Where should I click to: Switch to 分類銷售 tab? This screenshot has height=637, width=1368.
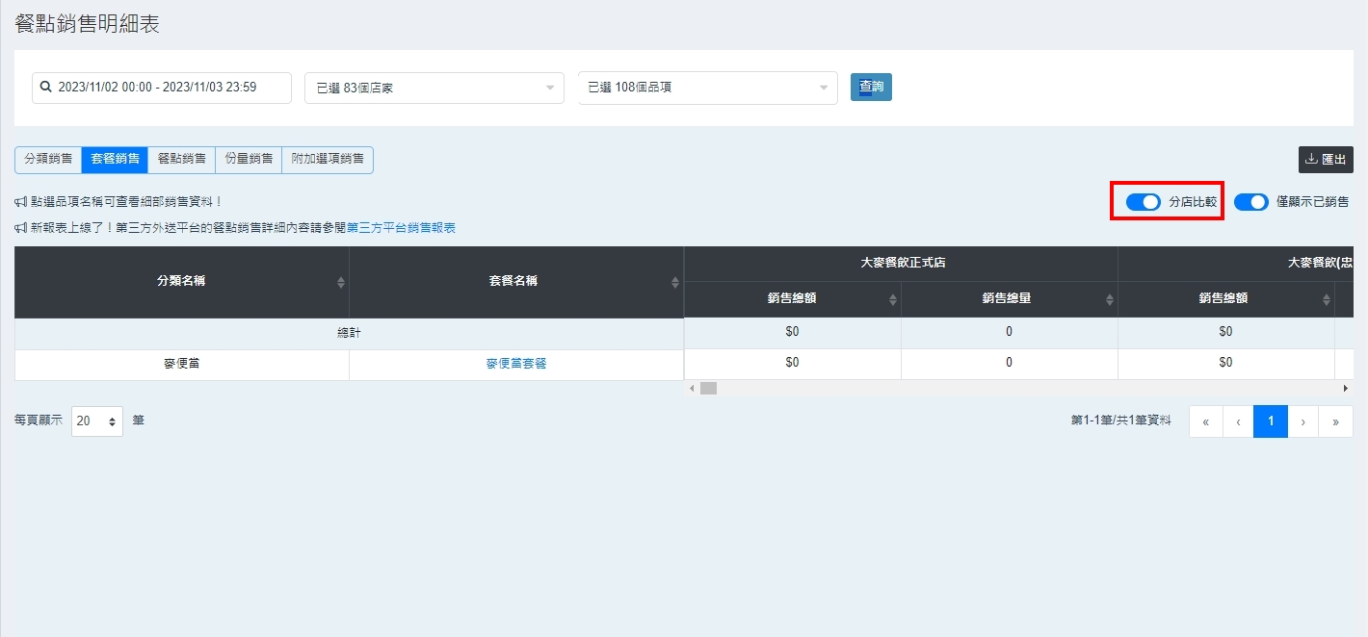48,160
